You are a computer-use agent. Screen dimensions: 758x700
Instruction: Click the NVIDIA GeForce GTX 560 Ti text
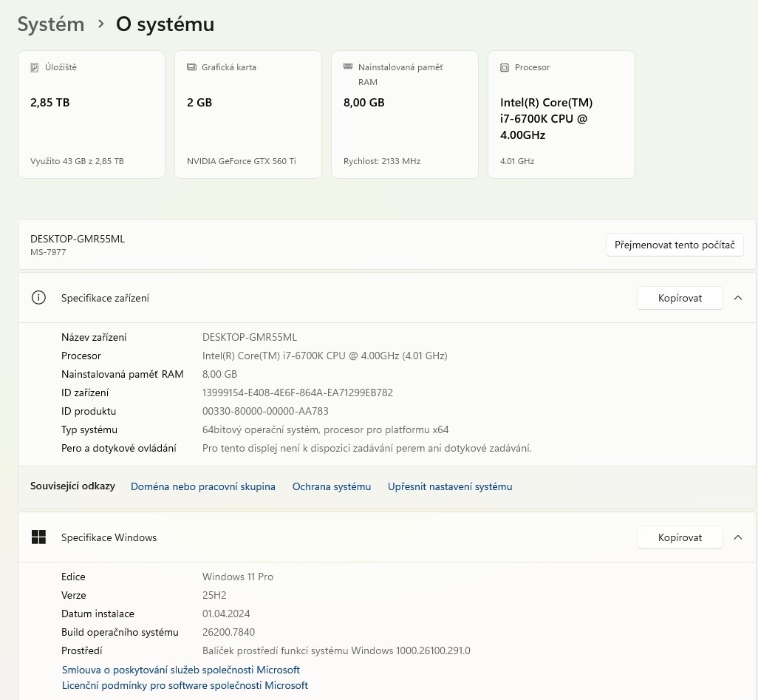tap(242, 161)
